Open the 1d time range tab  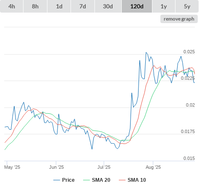[59, 6]
